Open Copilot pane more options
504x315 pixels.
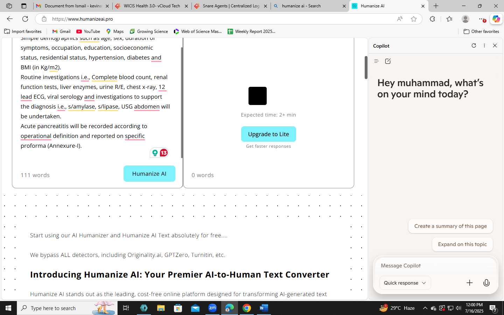[x=484, y=45]
